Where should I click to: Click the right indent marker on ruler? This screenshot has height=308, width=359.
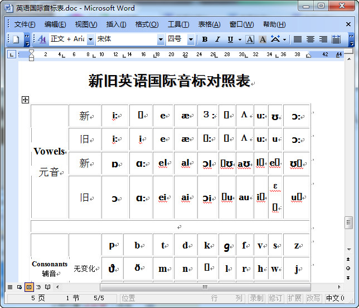(x=308, y=56)
